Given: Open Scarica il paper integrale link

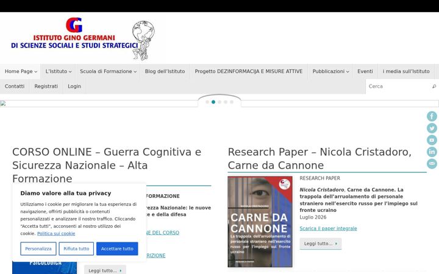Looking at the screenshot, I should click(x=328, y=228).
